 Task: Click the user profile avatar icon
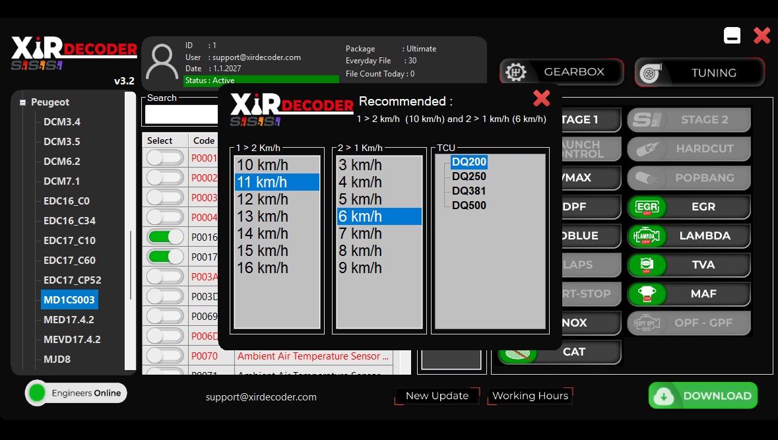(162, 62)
